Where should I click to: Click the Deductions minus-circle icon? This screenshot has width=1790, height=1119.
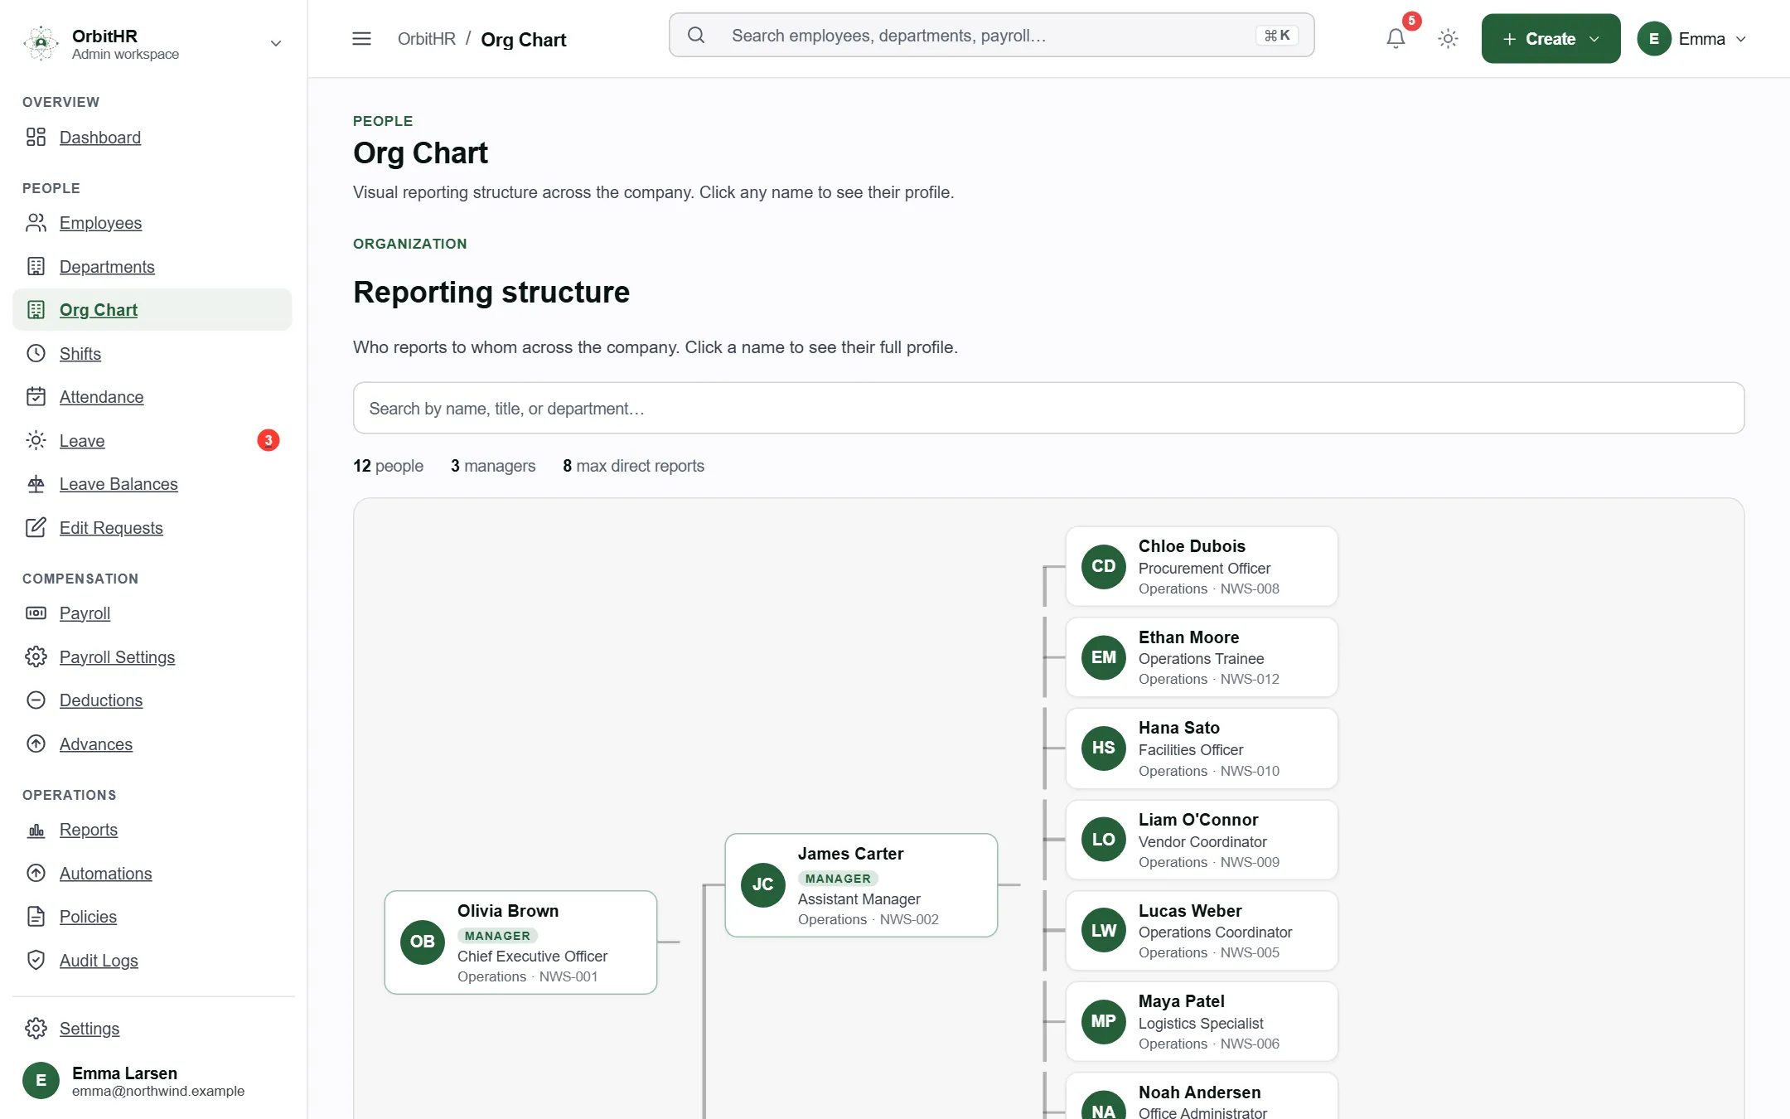[36, 700]
